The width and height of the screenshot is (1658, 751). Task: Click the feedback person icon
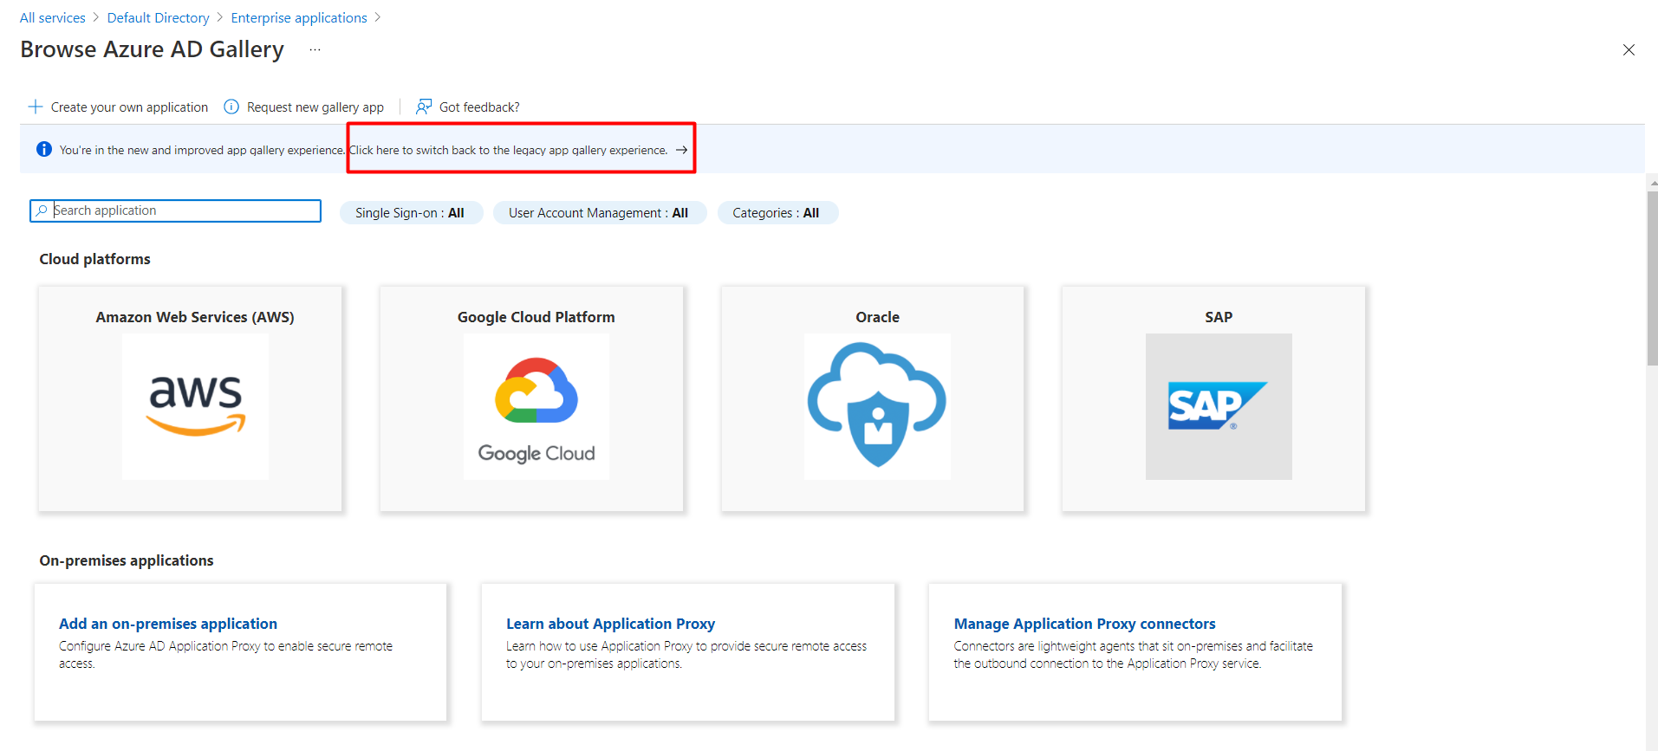coord(424,107)
